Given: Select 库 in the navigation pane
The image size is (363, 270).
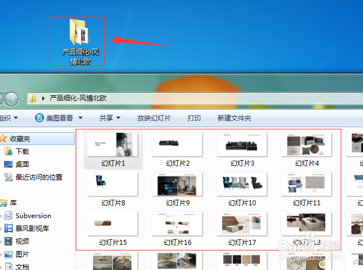Looking at the screenshot, I should (x=13, y=203).
